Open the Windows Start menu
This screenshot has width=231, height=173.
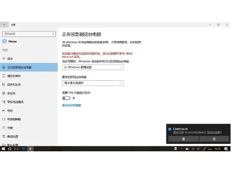pos(3,149)
